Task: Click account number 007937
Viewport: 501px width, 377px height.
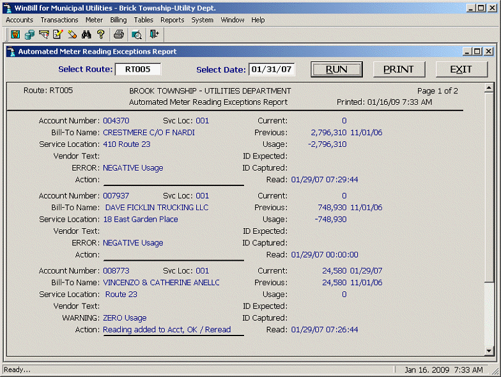Action: [x=116, y=196]
